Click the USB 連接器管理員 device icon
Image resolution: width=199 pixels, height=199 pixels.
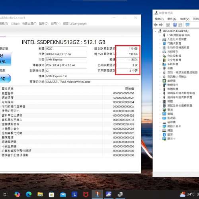[x=164, y=35]
